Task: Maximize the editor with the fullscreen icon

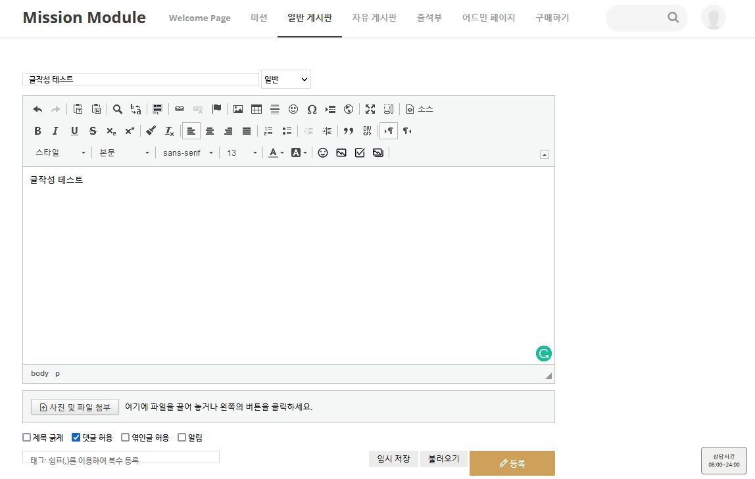Action: click(370, 109)
